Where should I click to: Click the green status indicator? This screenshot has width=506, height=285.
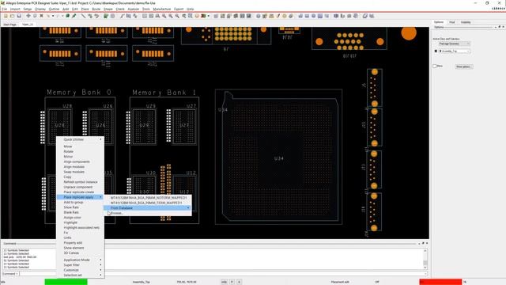coord(66,282)
